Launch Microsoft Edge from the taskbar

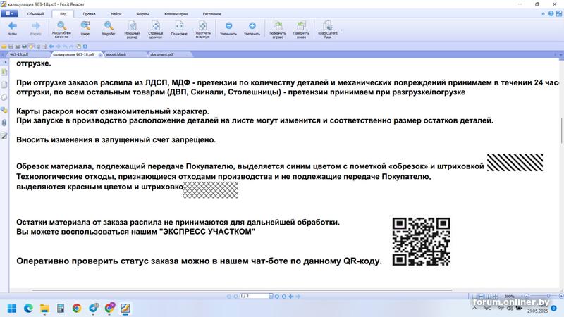[x=28, y=309]
